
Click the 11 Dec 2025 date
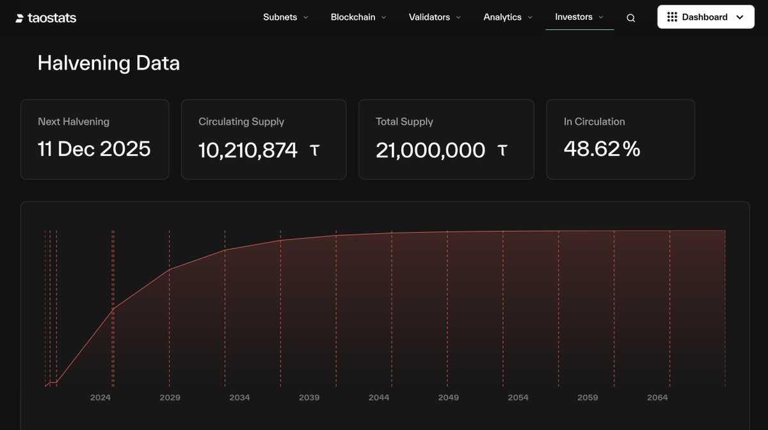coord(94,149)
